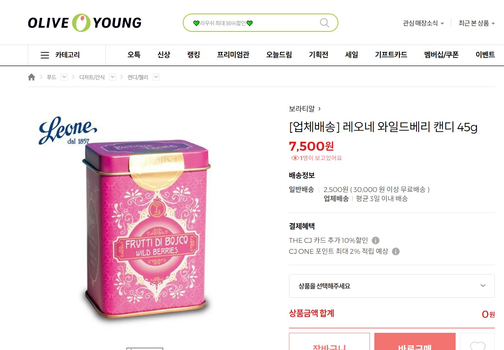Select the 오늘드림 menu item
The width and height of the screenshot is (504, 350).
[x=279, y=55]
